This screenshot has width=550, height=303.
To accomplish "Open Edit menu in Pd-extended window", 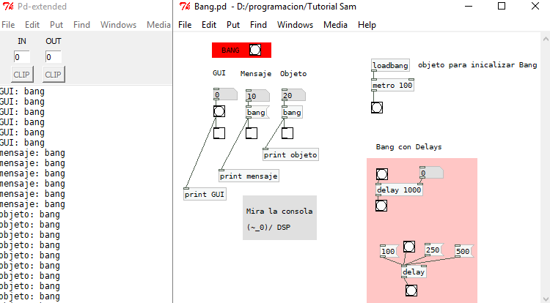I will 32,25.
